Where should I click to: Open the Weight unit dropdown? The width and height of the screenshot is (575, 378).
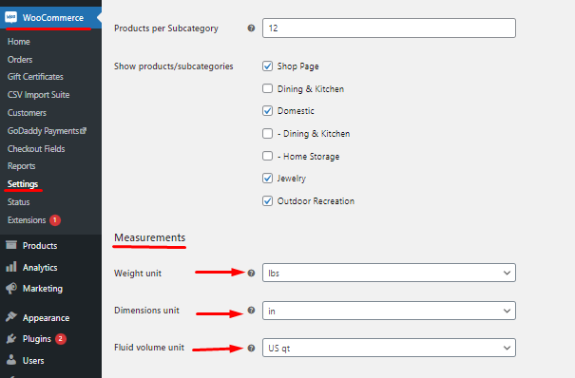pos(389,273)
